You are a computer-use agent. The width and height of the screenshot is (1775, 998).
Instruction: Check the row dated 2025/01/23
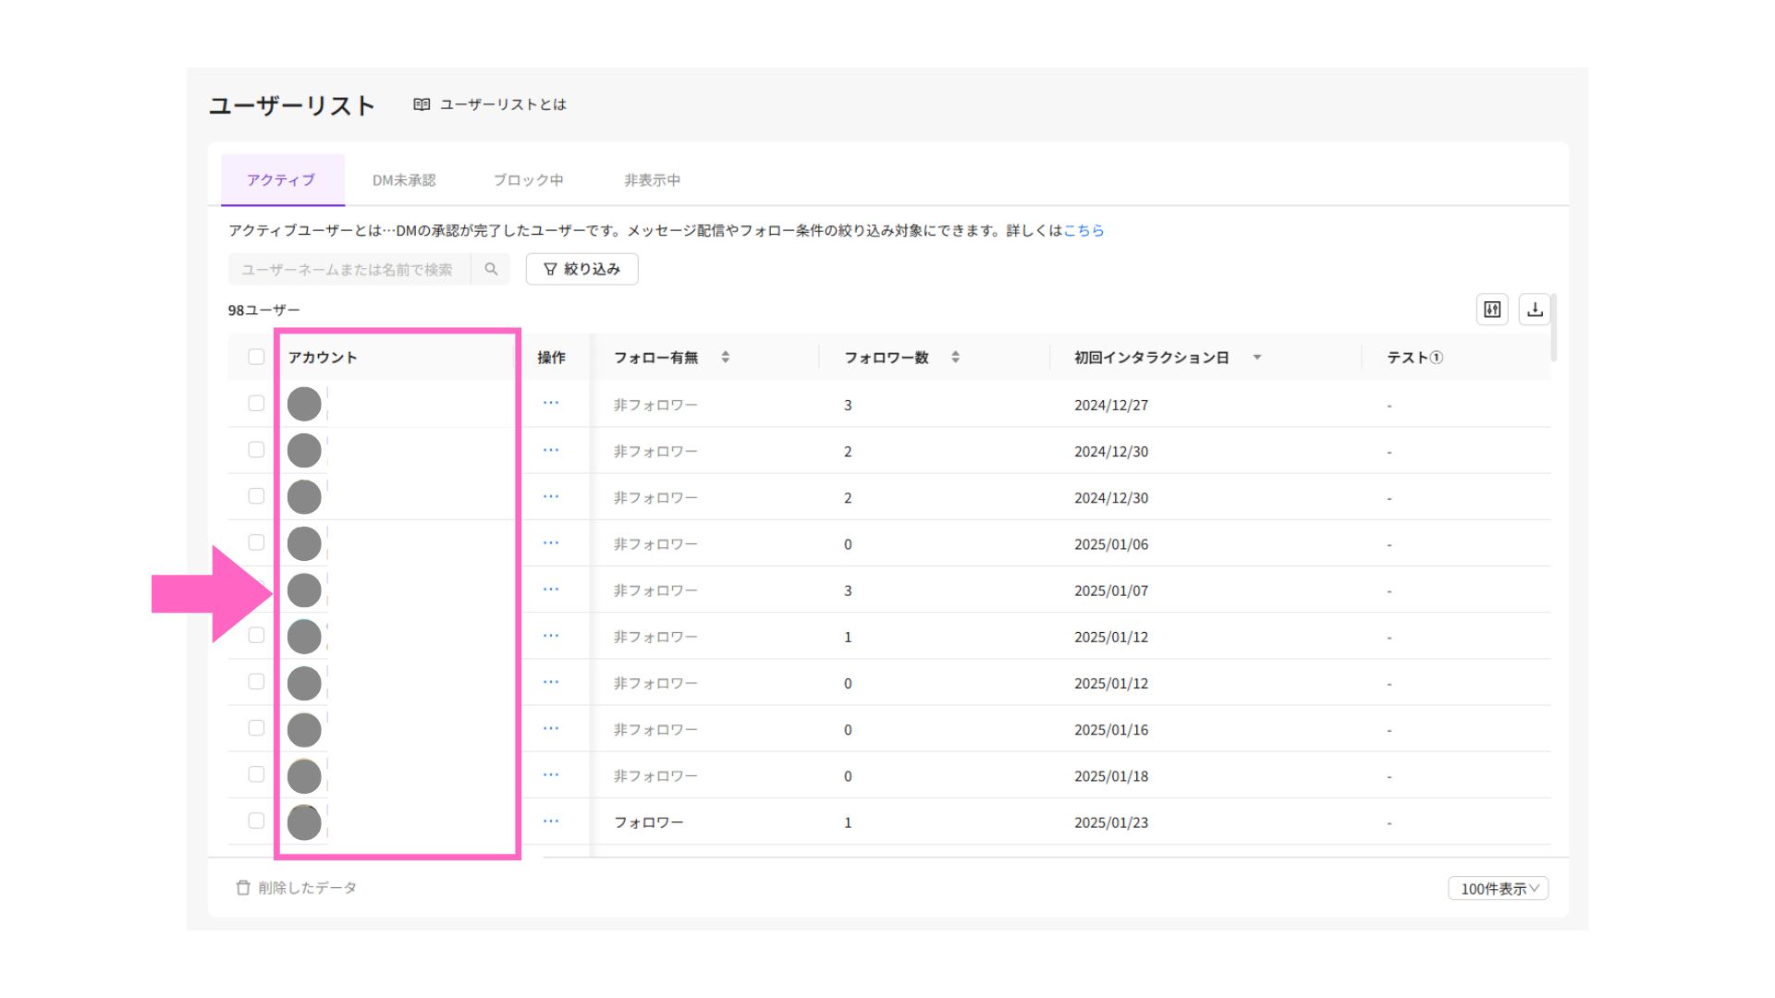pos(256,821)
